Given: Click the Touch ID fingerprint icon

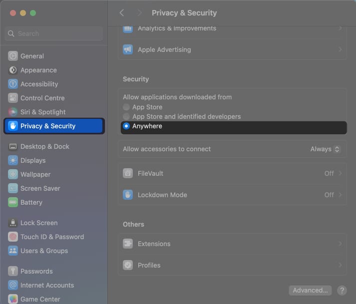Looking at the screenshot, I should pos(13,237).
